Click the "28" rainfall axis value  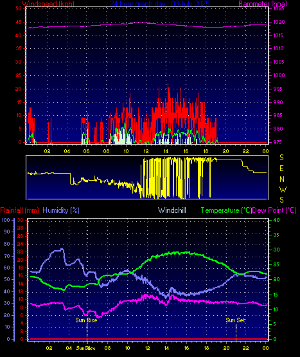[21, 228]
